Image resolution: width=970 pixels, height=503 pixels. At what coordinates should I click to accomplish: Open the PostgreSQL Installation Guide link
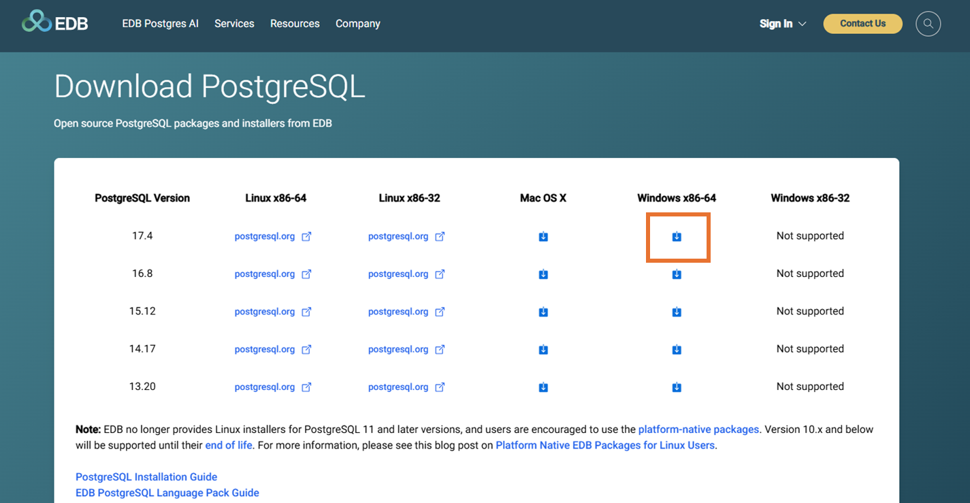[146, 477]
